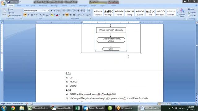Expand the Font dialog launcher

60,18
